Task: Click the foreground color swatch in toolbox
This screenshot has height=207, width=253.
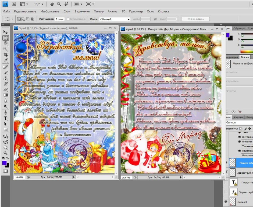Action: pyautogui.click(x=4, y=163)
